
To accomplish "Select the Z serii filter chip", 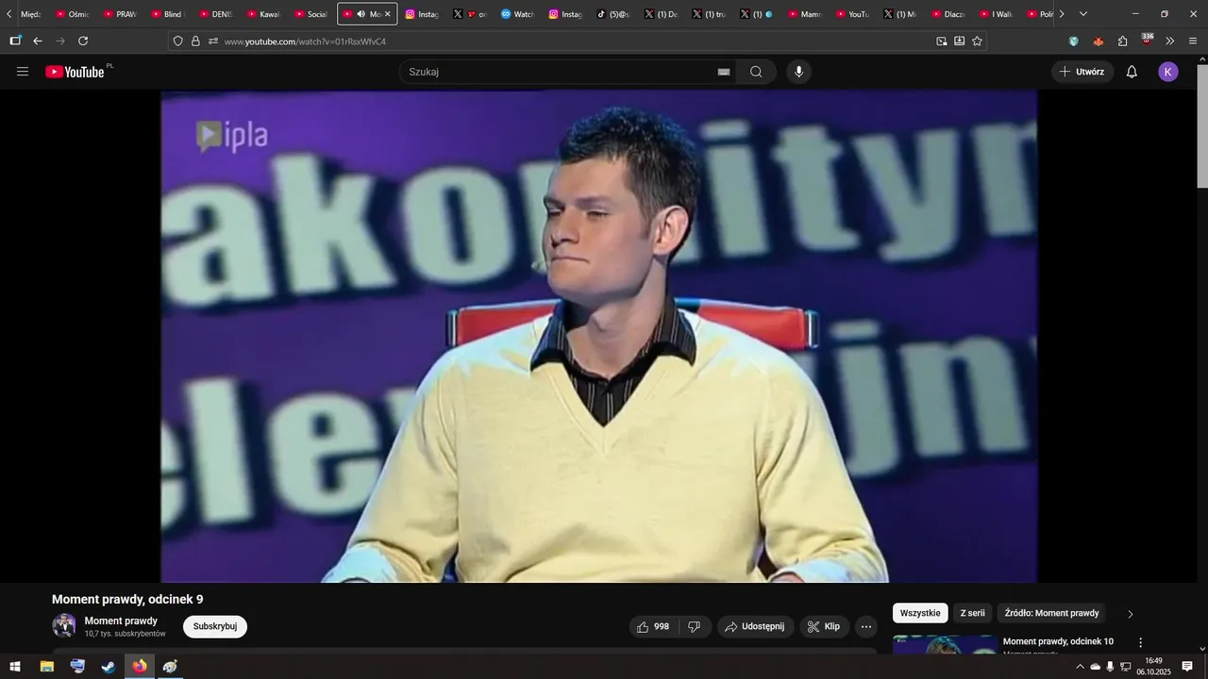I will pos(972,613).
